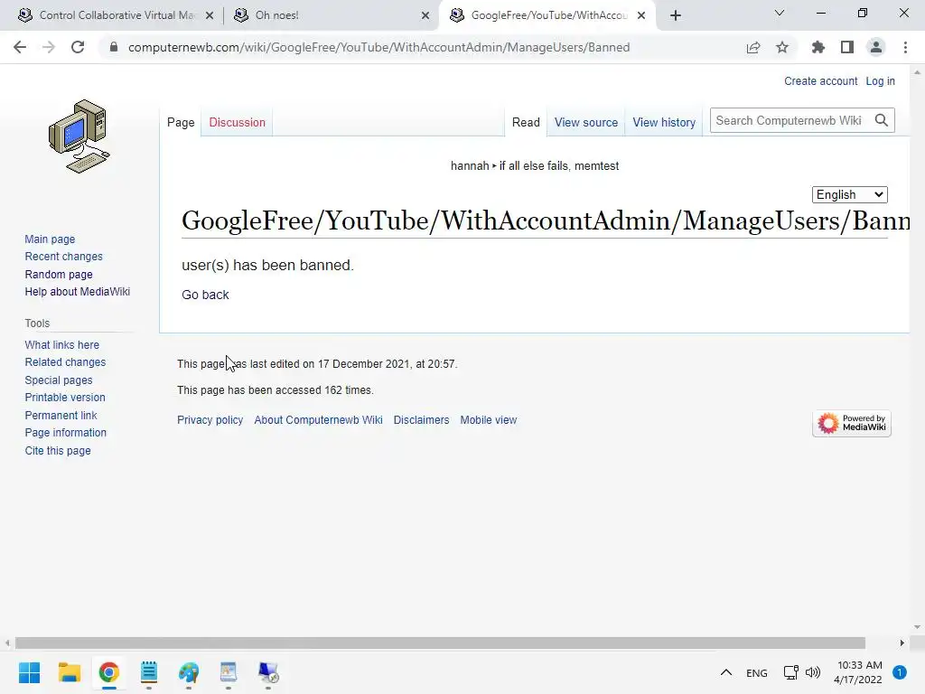Screen dimensions: 925x694
Task: Select the Read tab
Action: tap(526, 122)
